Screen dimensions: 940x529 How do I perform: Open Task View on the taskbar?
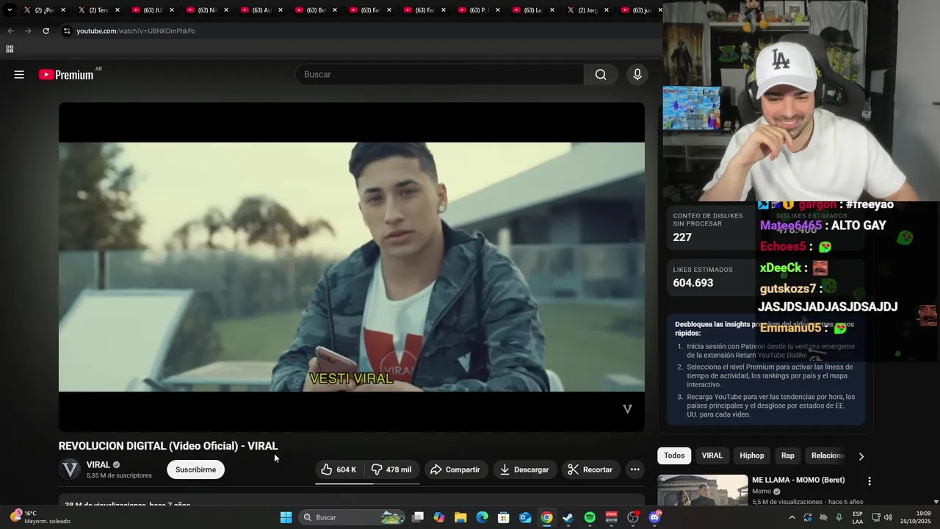click(418, 517)
